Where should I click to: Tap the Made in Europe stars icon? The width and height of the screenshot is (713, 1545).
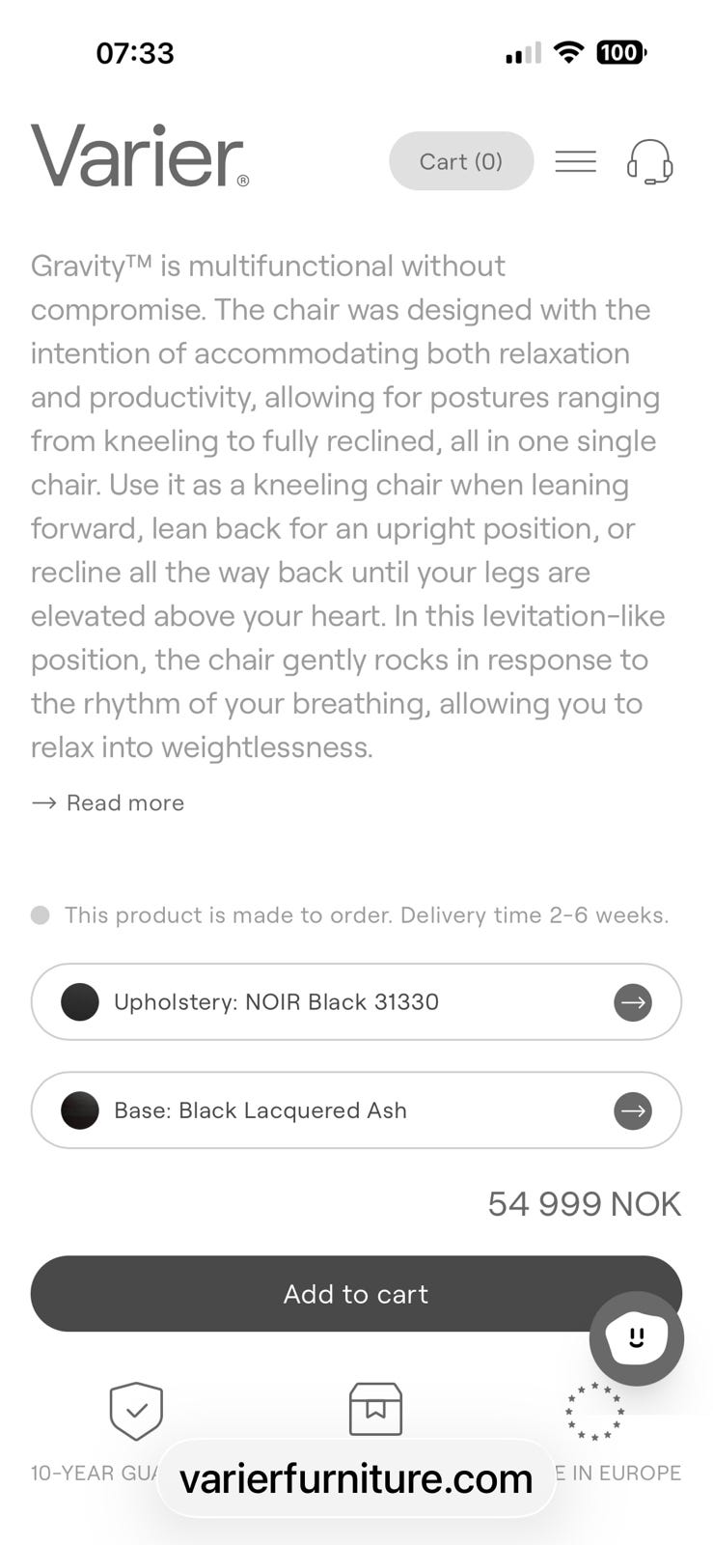(x=594, y=1411)
